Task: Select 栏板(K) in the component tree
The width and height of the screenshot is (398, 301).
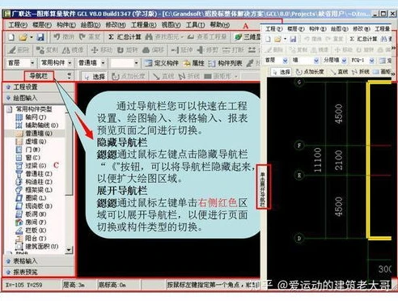Action: [32, 230]
